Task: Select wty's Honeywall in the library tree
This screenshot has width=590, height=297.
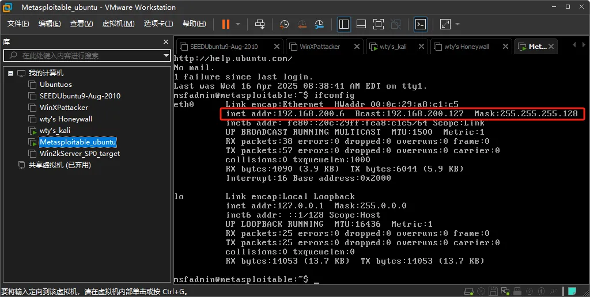Action: point(66,119)
